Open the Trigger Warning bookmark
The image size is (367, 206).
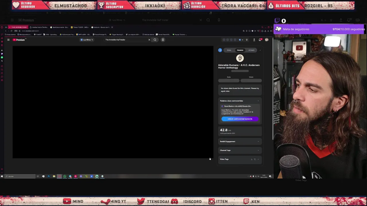pos(117,35)
